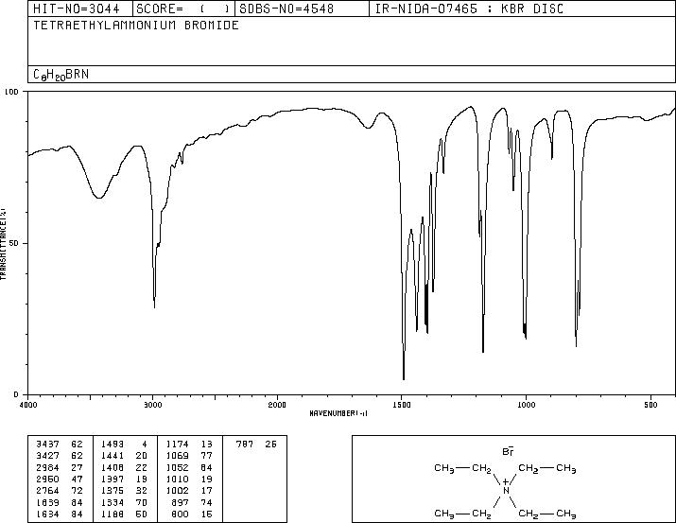
Task: Click the 1500 tick on the wavenumber axis
Action: coord(402,405)
